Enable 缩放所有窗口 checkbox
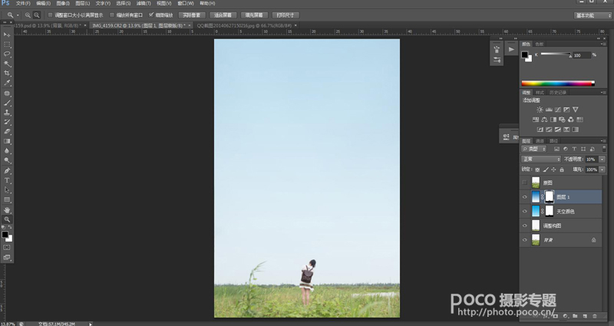Image resolution: width=614 pixels, height=326 pixels. click(x=112, y=15)
